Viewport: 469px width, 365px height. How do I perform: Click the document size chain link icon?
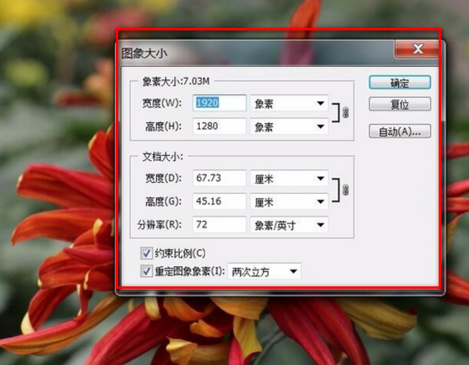(345, 190)
